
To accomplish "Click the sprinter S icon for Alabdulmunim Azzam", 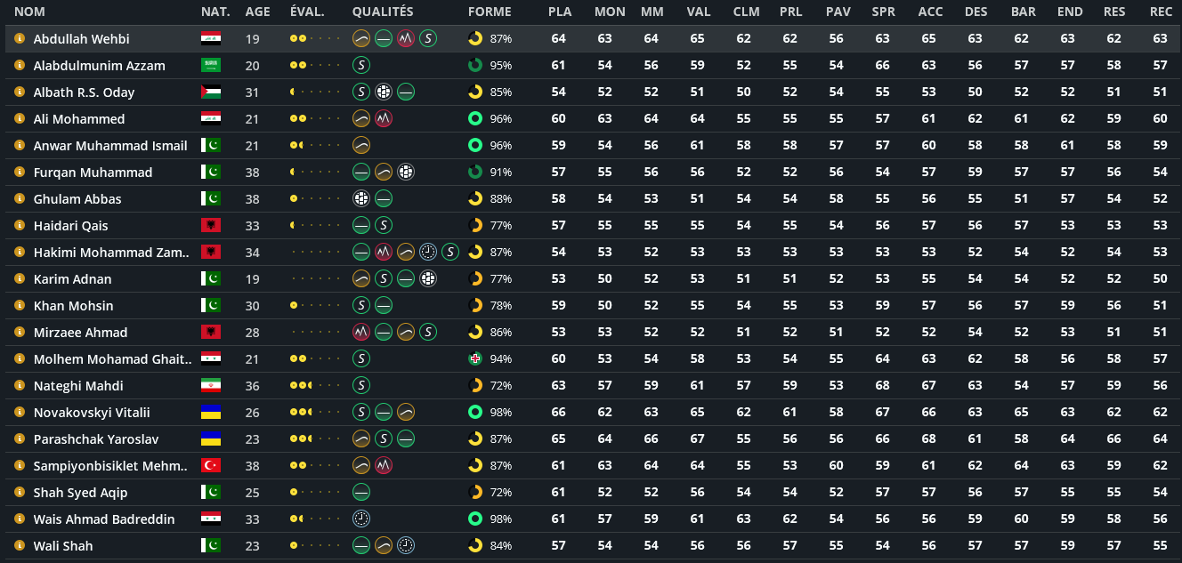I will 361,65.
